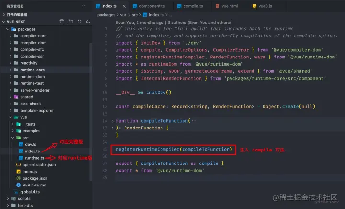Open dev.ts in the file tree
This screenshot has width=345, height=209.
(x=31, y=144)
